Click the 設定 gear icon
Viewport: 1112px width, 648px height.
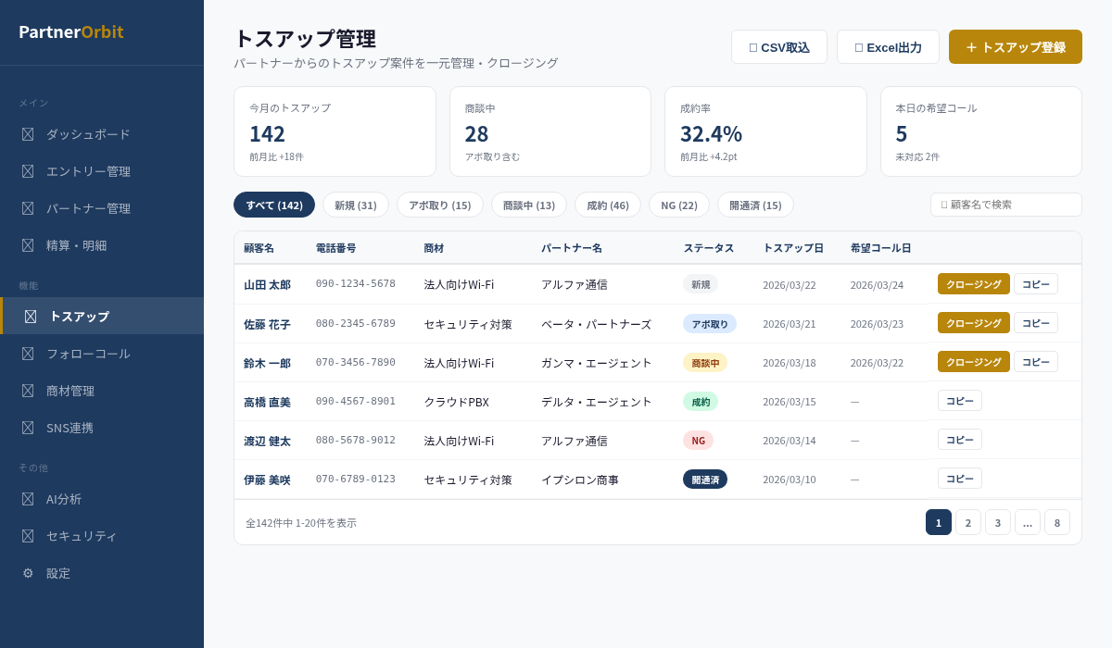click(28, 573)
